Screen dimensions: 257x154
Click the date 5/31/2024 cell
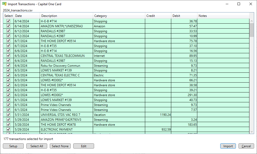pyautogui.click(x=27, y=115)
